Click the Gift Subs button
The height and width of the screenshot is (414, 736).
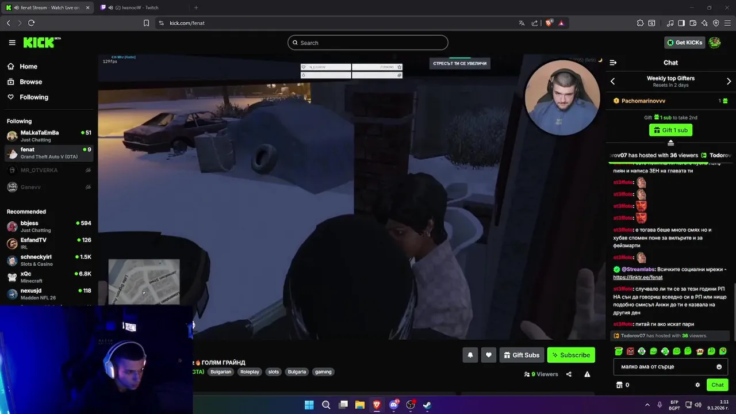click(x=522, y=355)
